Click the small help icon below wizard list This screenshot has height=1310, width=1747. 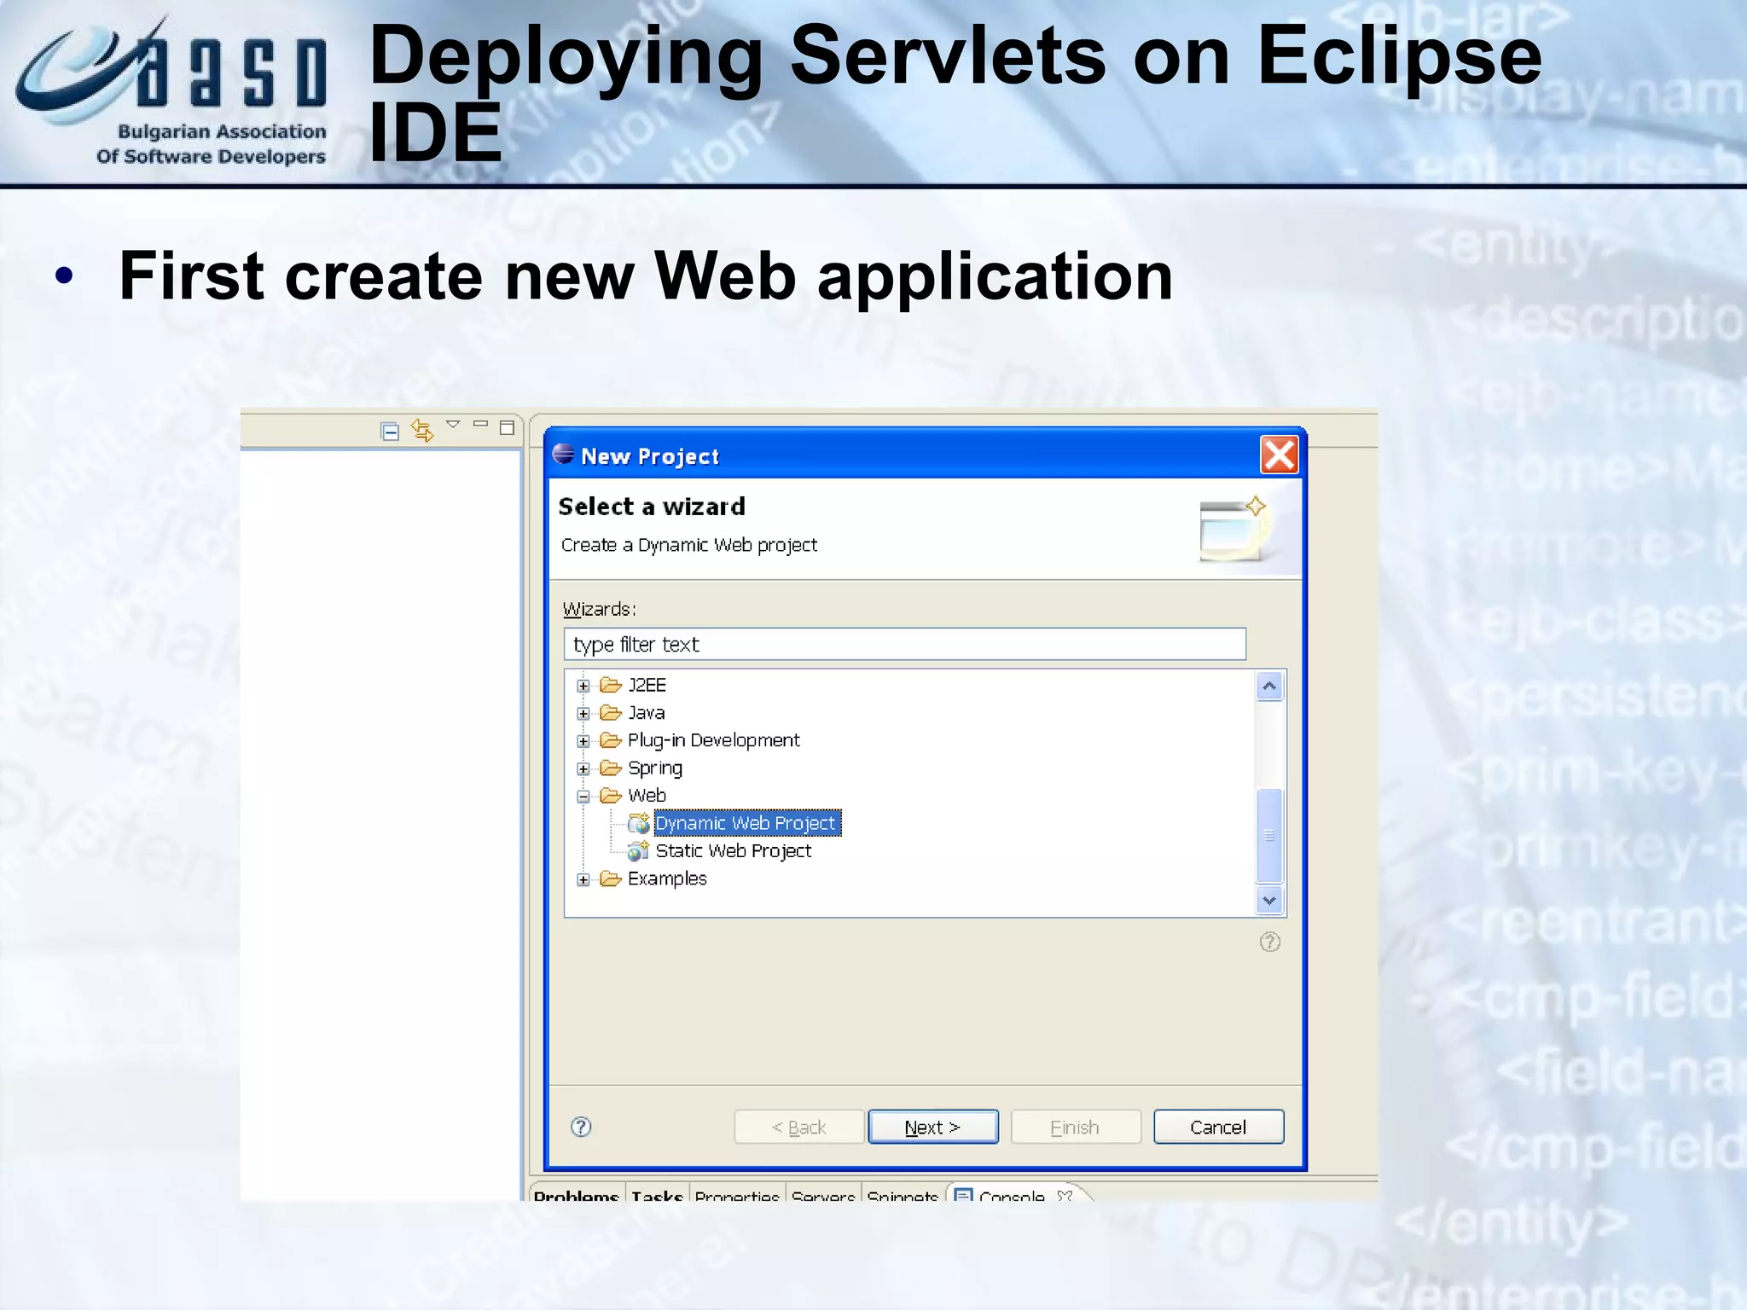tap(1269, 942)
